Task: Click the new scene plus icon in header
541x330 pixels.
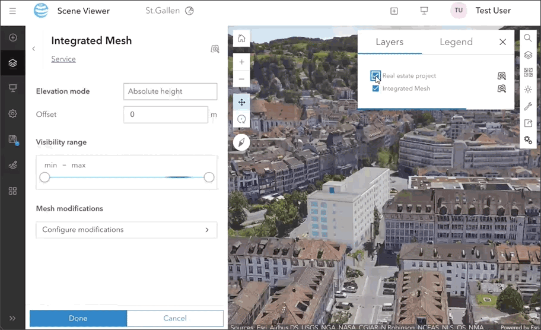Action: click(394, 11)
